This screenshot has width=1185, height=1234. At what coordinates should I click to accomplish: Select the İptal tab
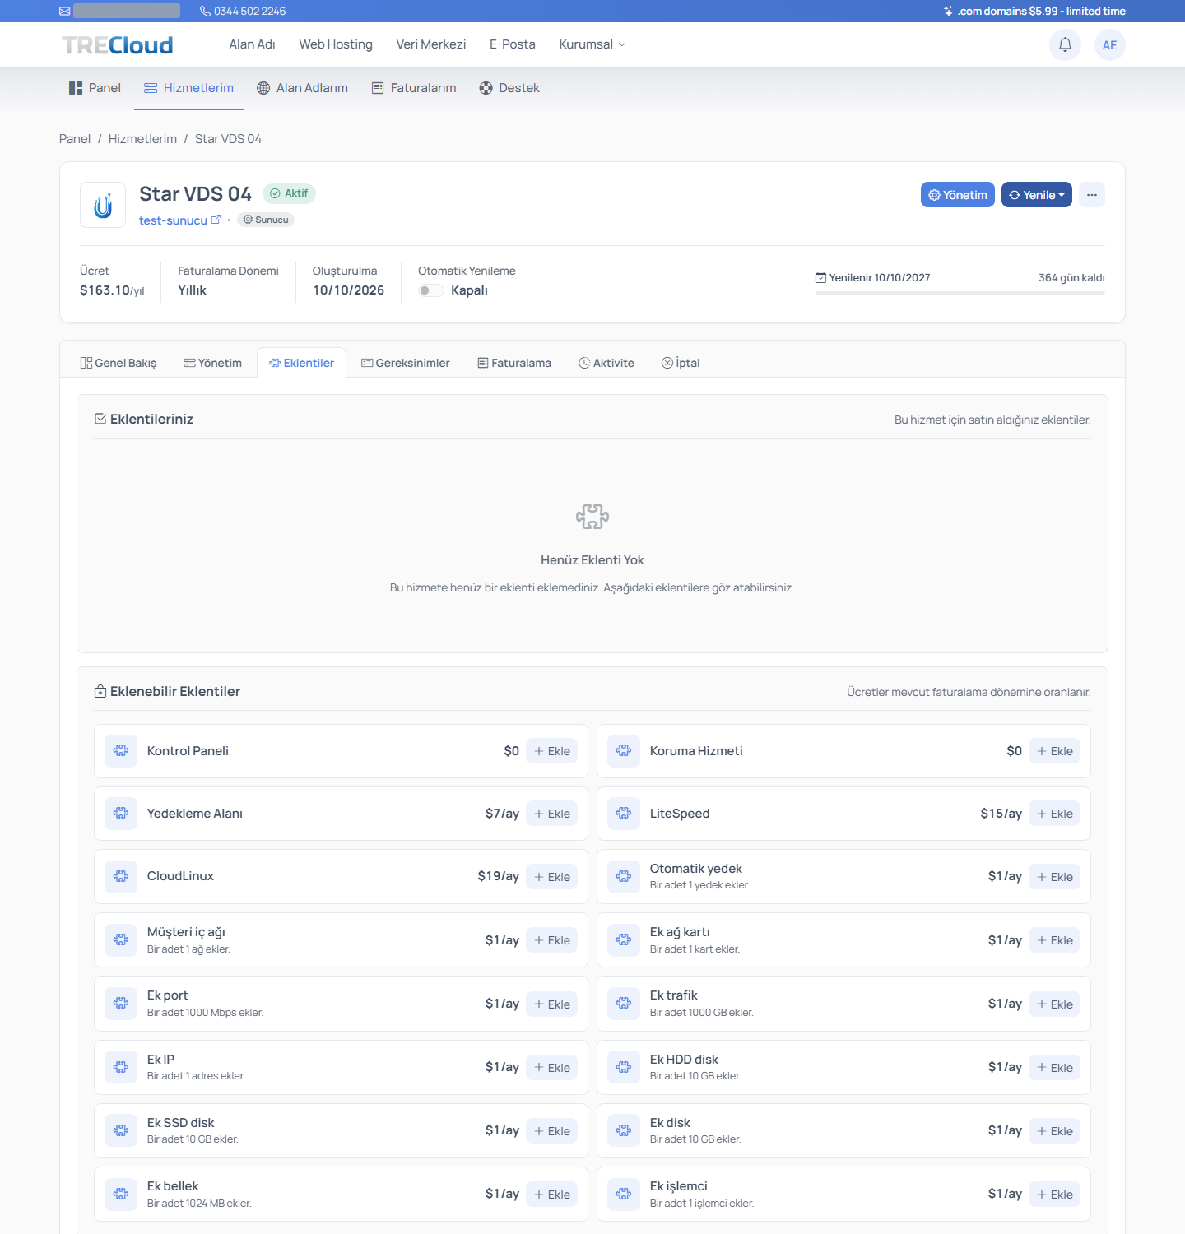coord(681,363)
